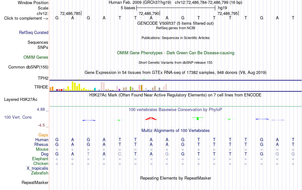Click 'Short Genetic Variants from dbSNP' title
The height and width of the screenshot is (190, 302).
point(175,62)
